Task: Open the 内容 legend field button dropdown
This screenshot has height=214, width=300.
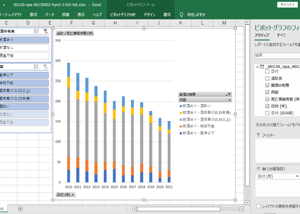Action: [x=230, y=100]
